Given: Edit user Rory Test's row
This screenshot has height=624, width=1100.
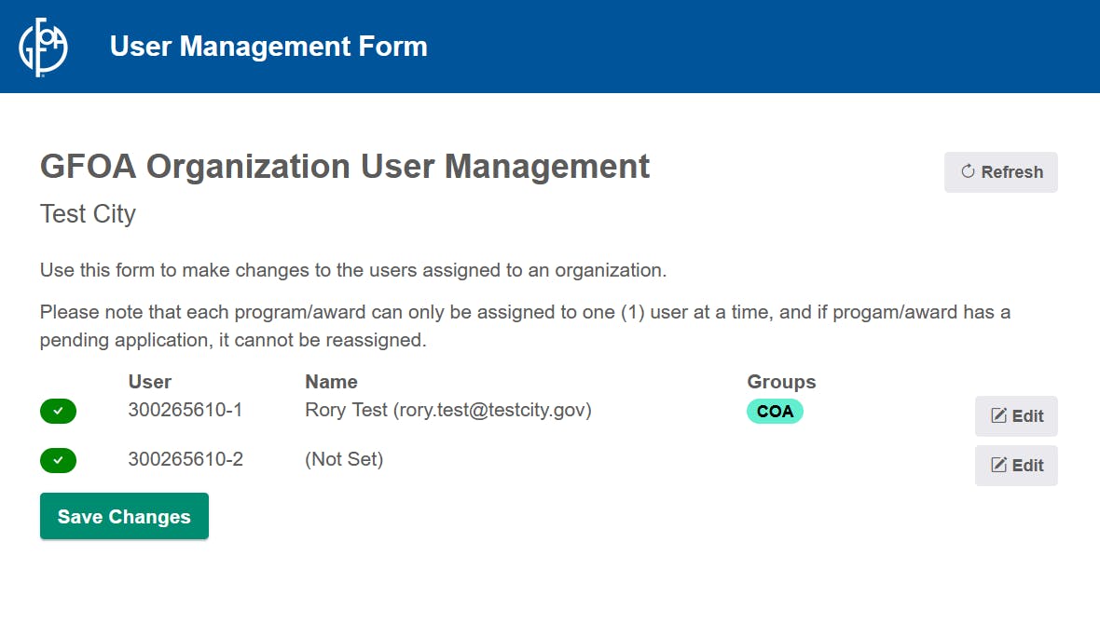Looking at the screenshot, I should click(x=1016, y=415).
